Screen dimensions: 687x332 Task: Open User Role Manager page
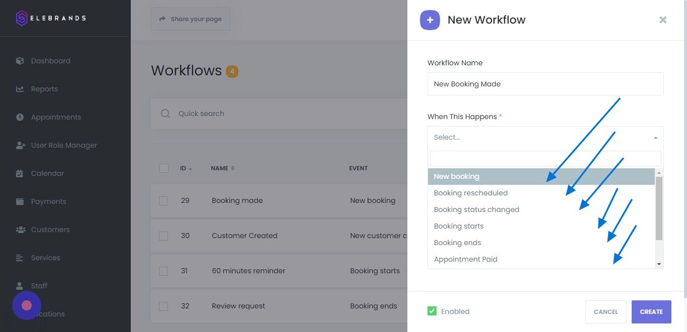(64, 145)
